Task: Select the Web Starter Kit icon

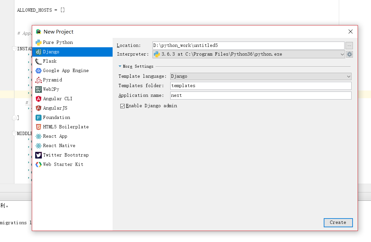Action: click(x=38, y=165)
